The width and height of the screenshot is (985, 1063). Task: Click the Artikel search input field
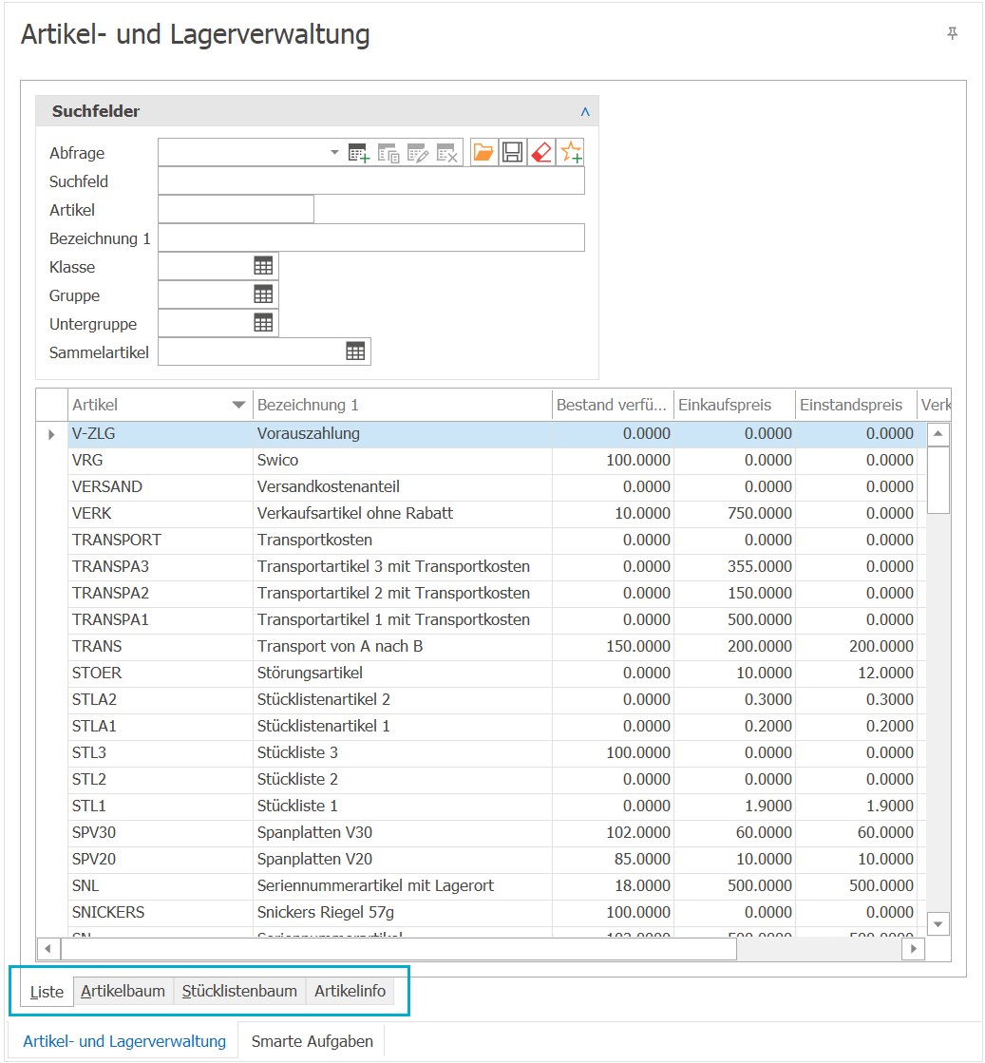coord(236,210)
